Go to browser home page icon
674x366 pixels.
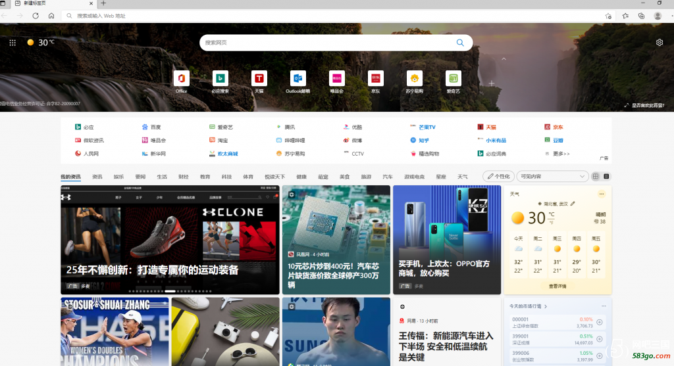[51, 16]
